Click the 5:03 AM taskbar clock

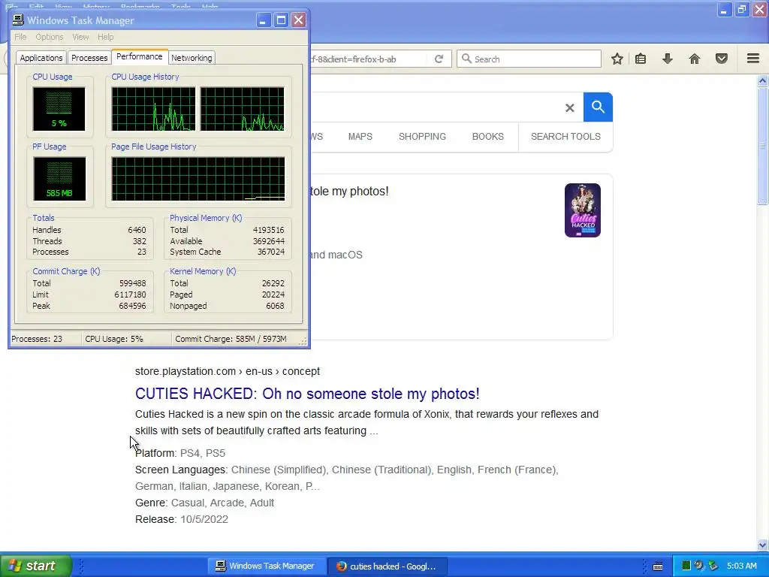point(741,566)
